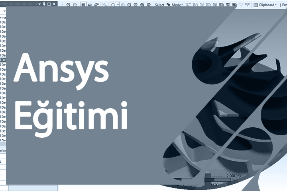Click Zoom to Fit

[x=142, y=5]
